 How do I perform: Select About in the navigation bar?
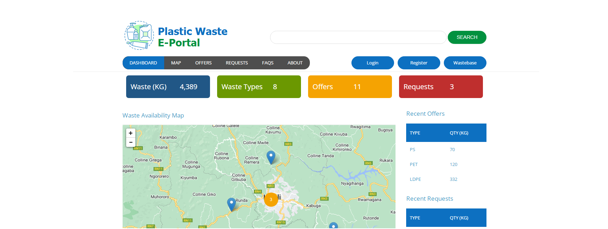295,63
